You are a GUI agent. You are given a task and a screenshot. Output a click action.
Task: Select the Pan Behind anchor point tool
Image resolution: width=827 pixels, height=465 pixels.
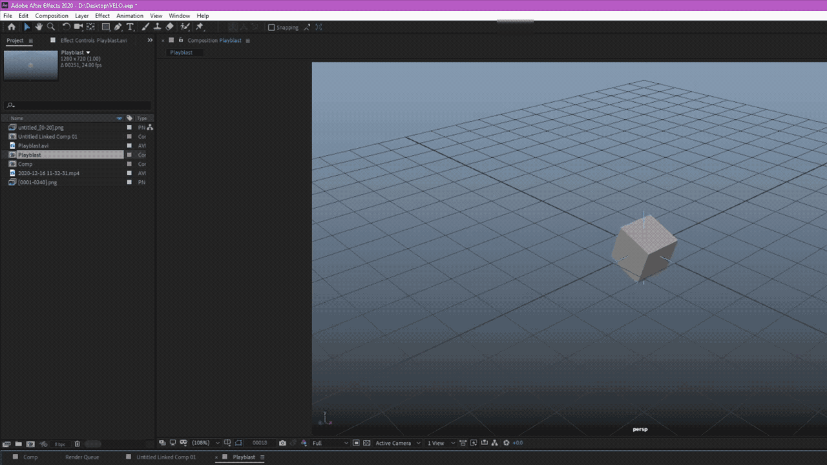pyautogui.click(x=90, y=26)
